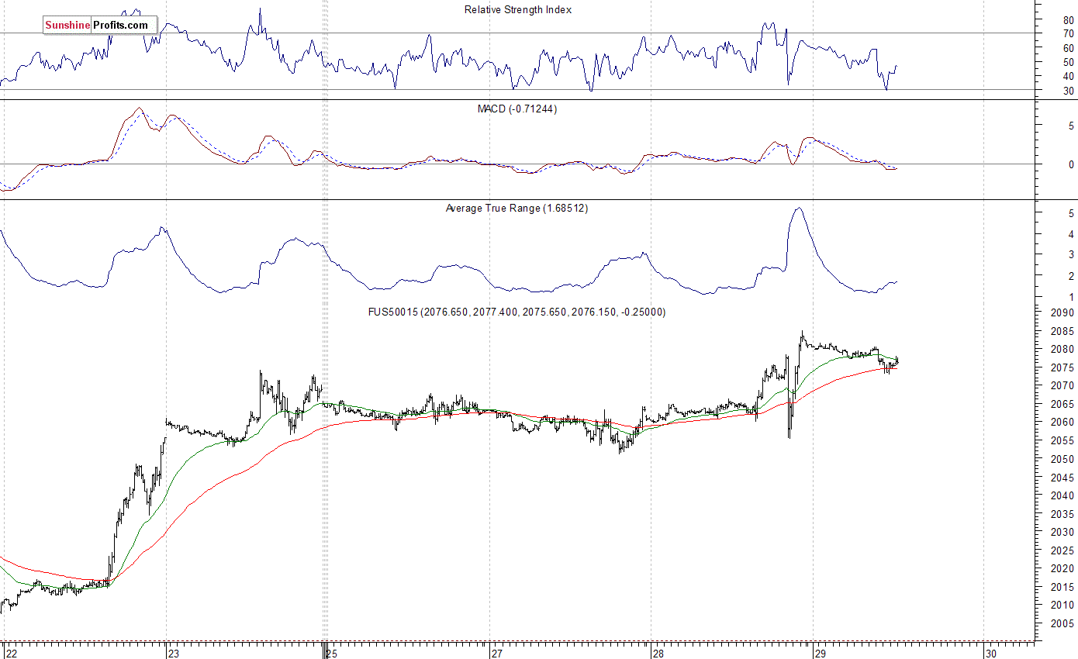This screenshot has width=1078, height=659.
Task: Click the RSI 80 axis label
Action: click(1068, 19)
